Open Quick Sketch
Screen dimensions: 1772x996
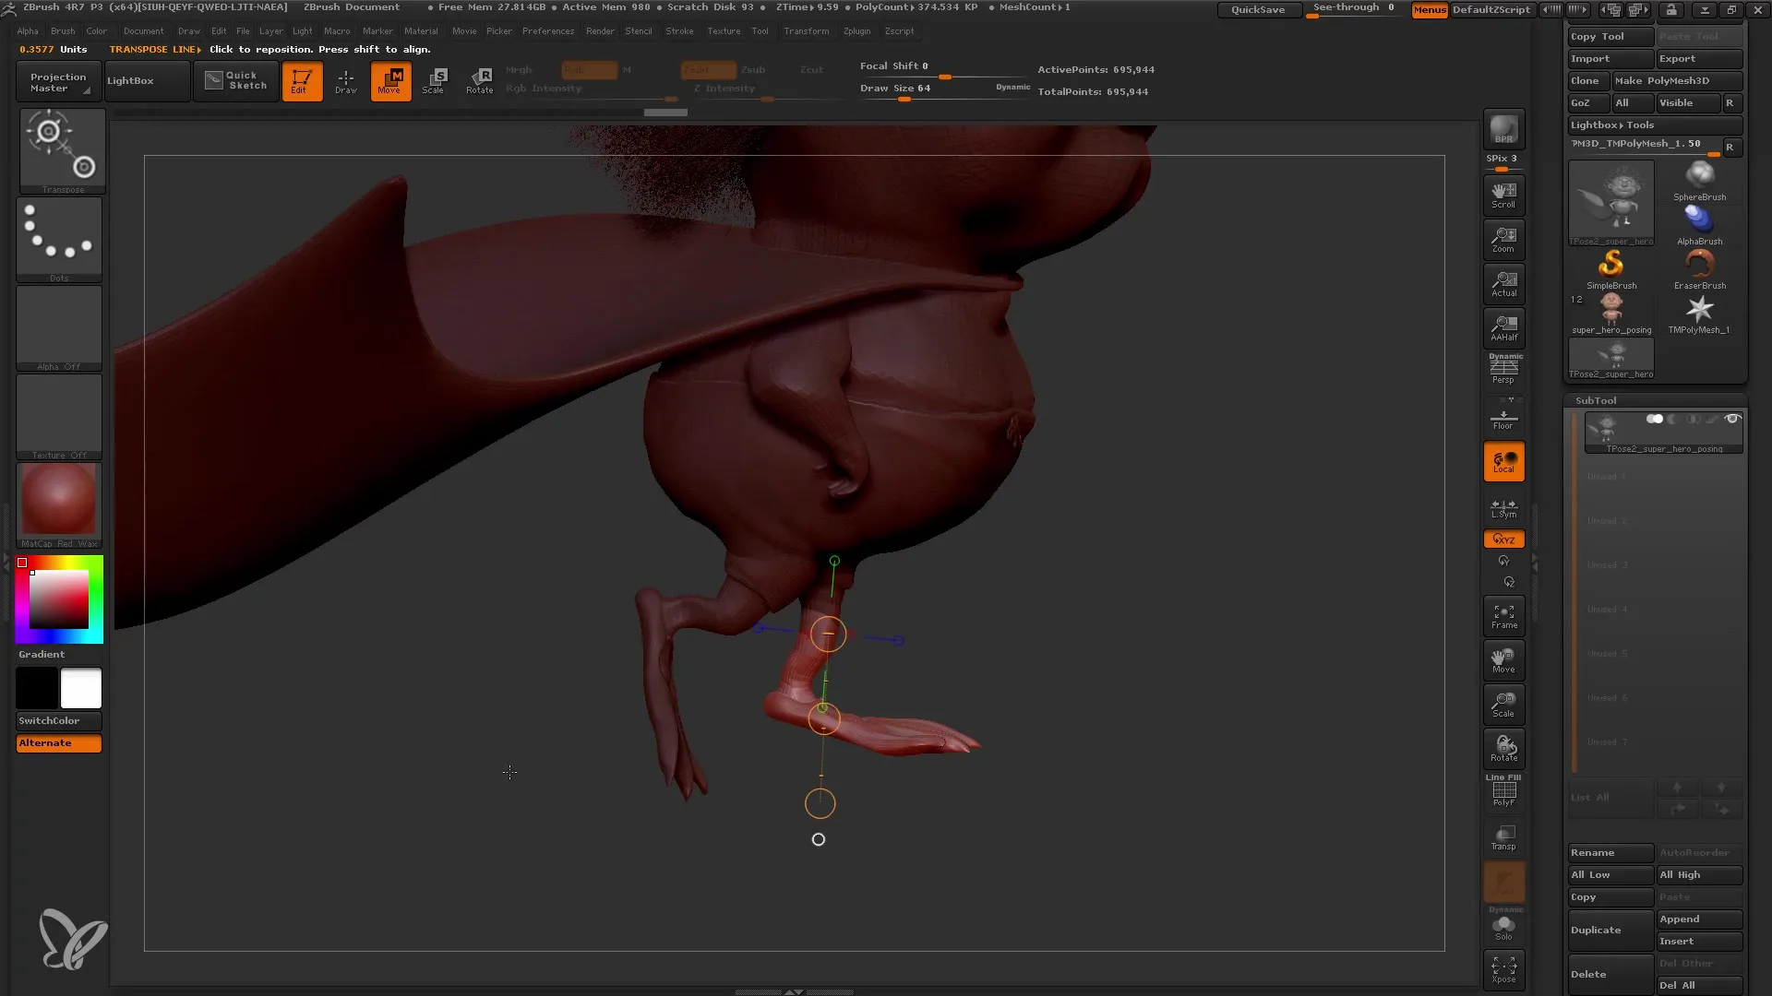point(236,81)
